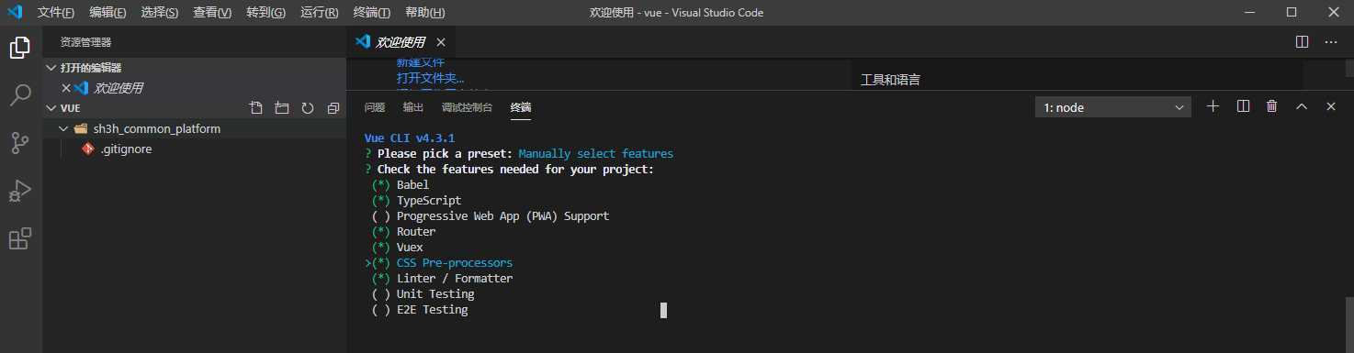Open the Run and Debug view
The height and width of the screenshot is (353, 1354).
click(x=20, y=191)
